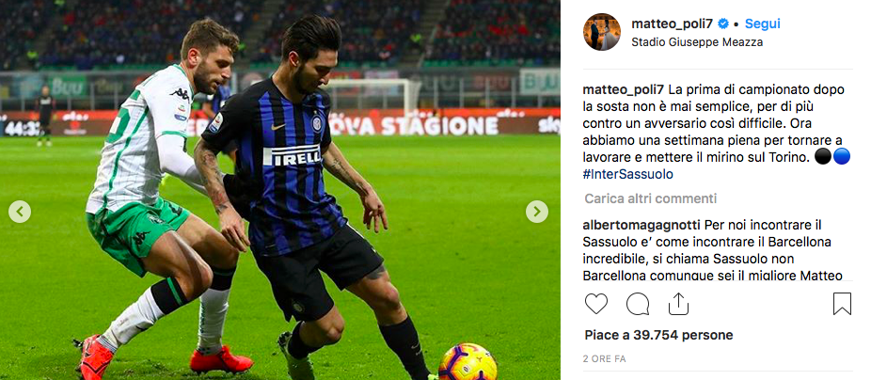Go to the previous photo with left arrow
This screenshot has height=380, width=871.
20,212
